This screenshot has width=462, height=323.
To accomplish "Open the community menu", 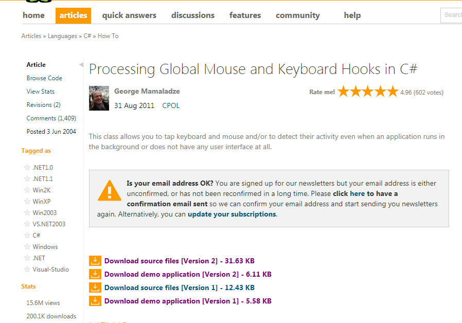I will [297, 15].
